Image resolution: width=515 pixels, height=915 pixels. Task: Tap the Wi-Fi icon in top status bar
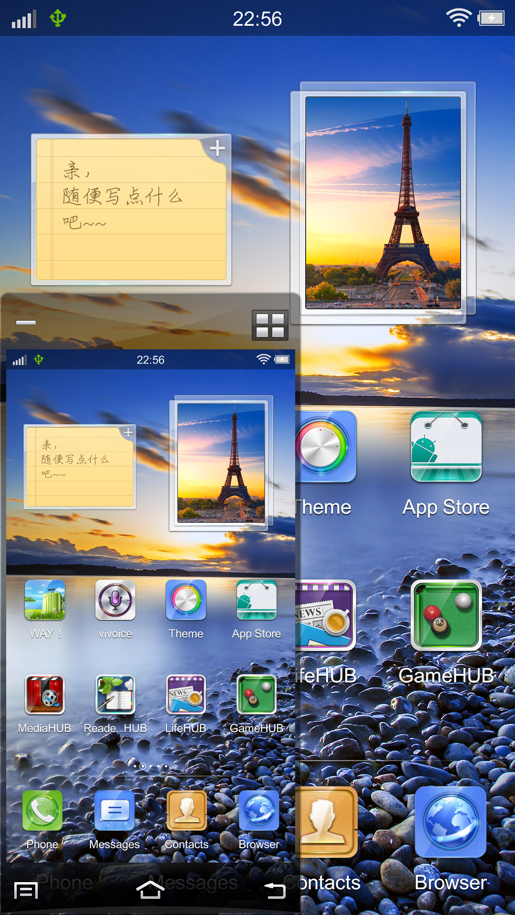[459, 18]
